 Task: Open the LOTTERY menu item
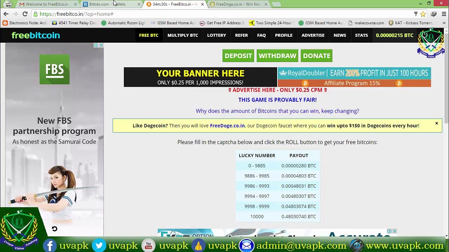click(x=216, y=35)
